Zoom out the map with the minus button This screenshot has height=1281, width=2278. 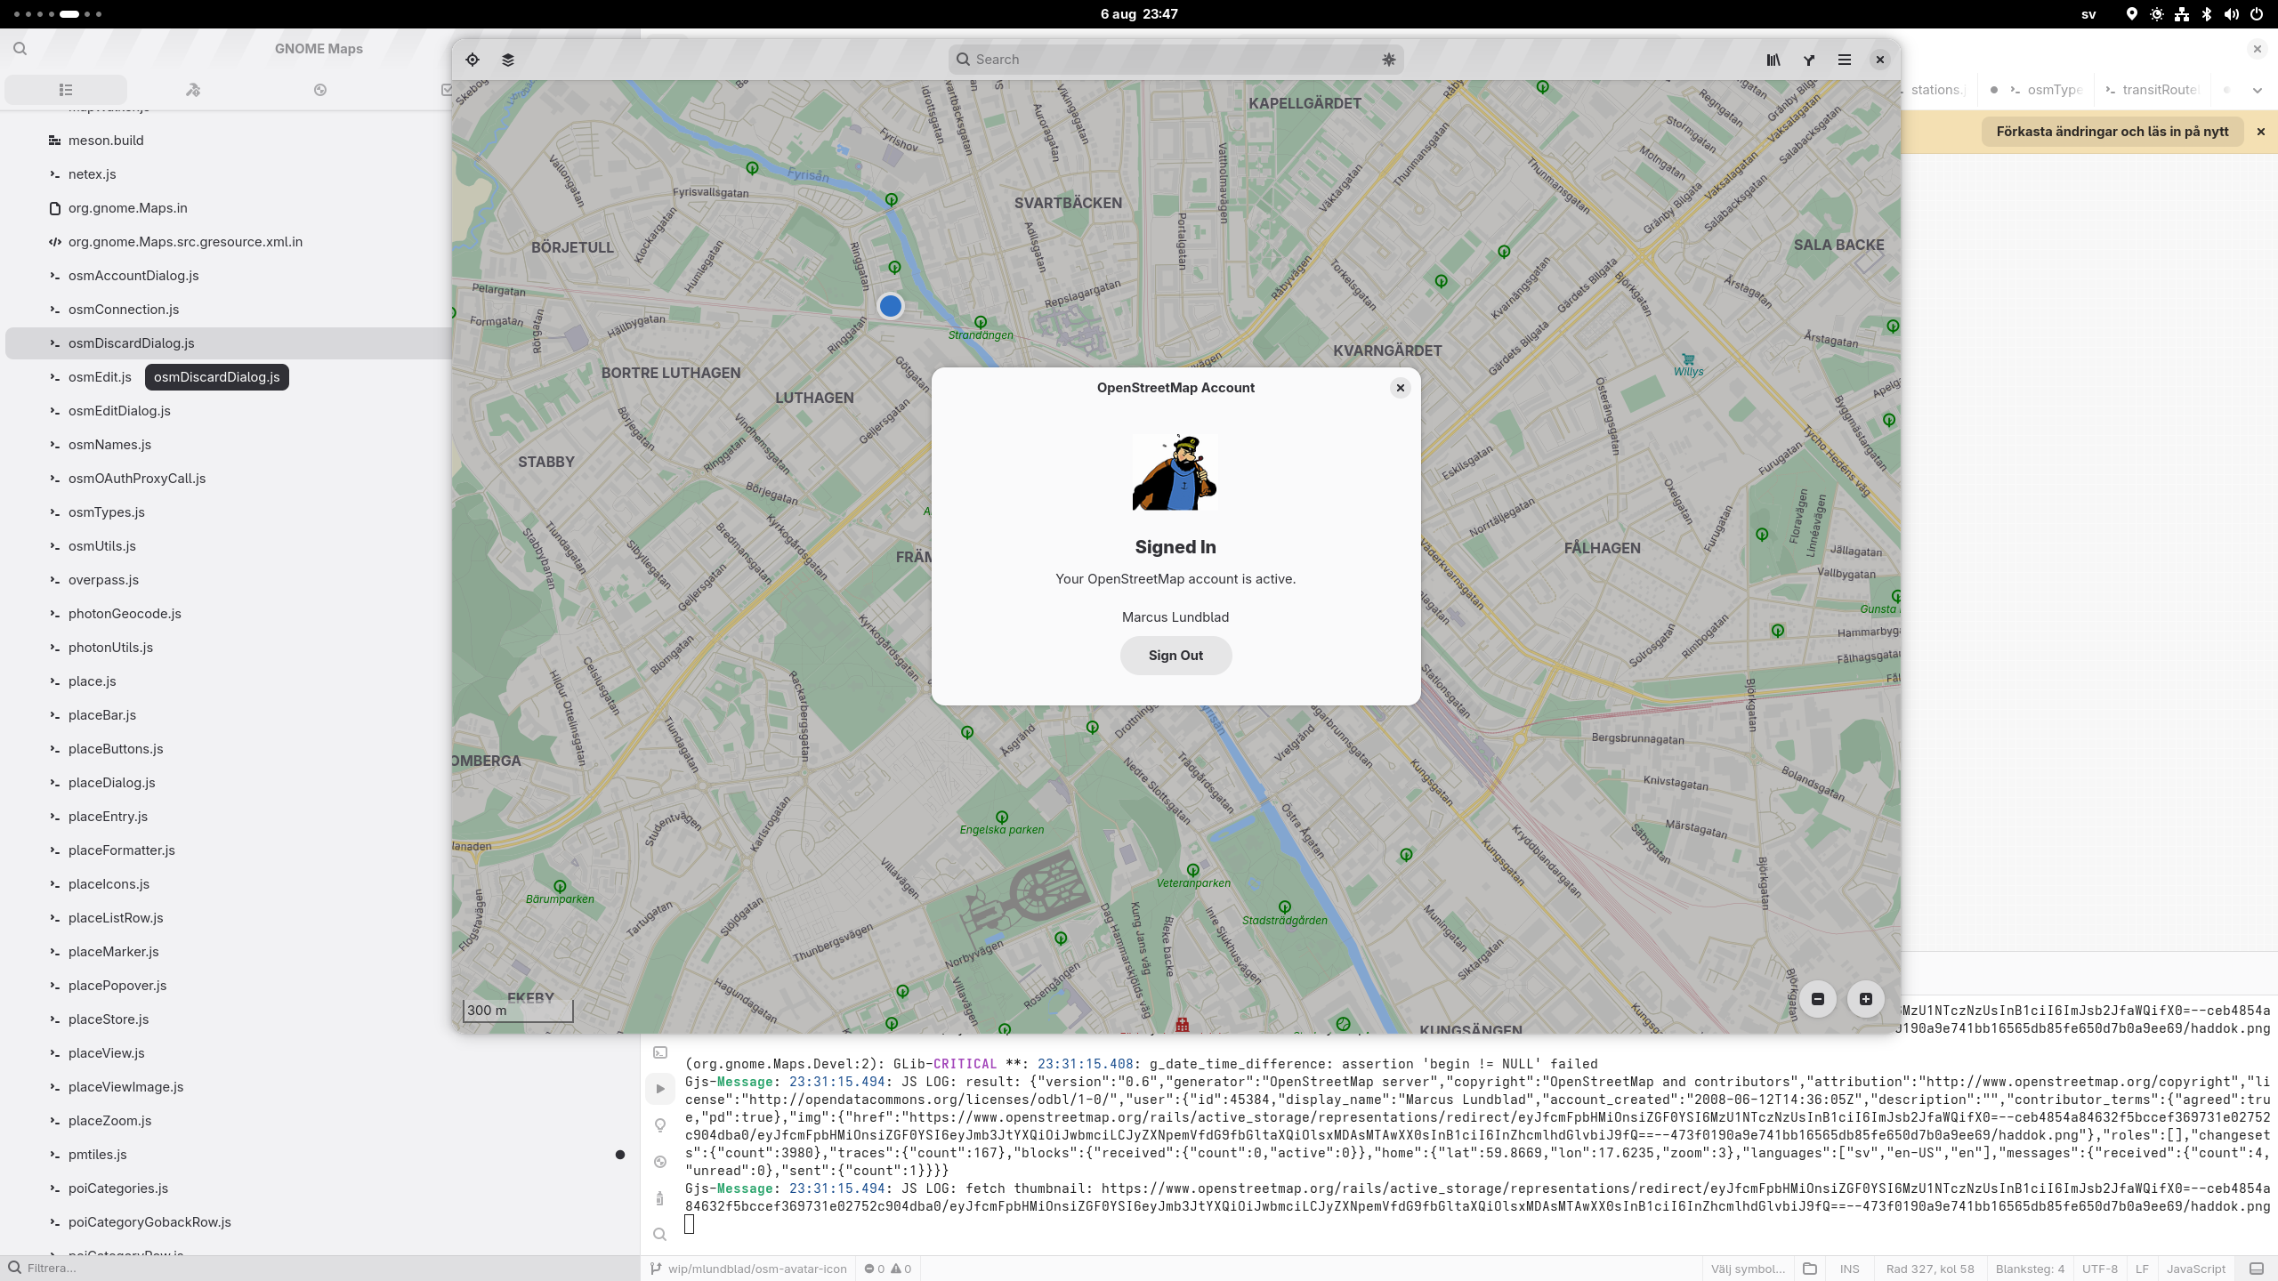[x=1818, y=999]
